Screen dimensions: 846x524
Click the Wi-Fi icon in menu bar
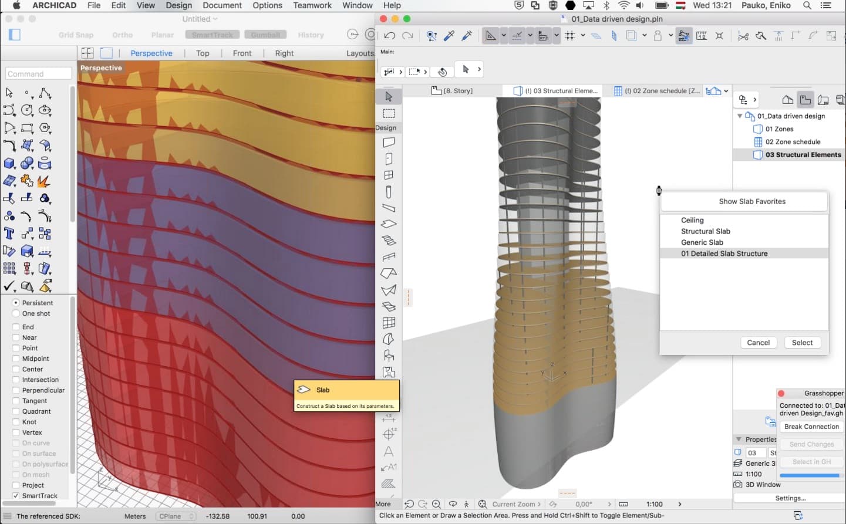coord(623,5)
